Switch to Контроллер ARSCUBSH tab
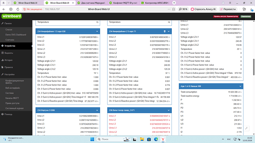This screenshot has height=143, width=255. [155, 3]
